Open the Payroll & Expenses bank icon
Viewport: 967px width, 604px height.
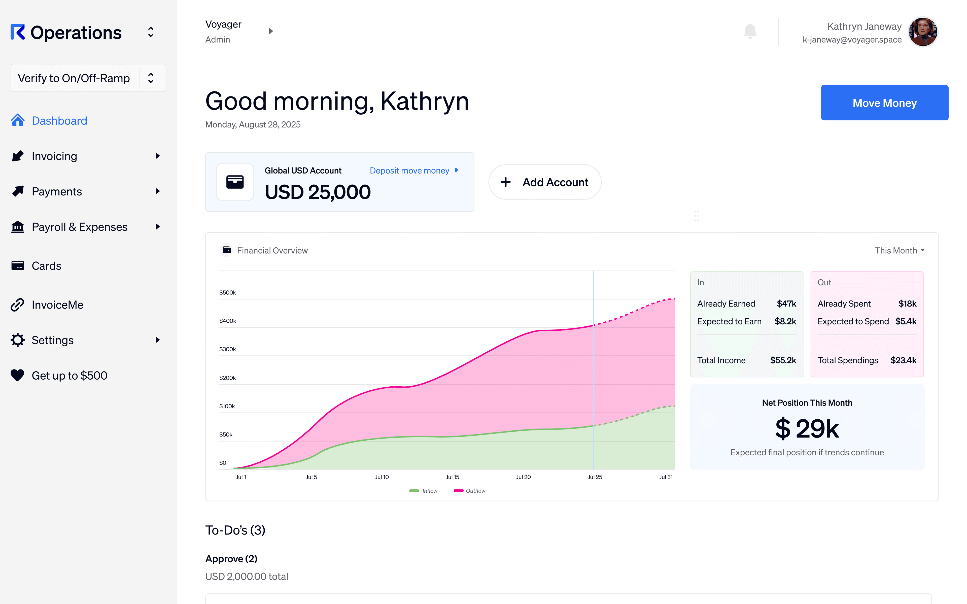pyautogui.click(x=18, y=226)
